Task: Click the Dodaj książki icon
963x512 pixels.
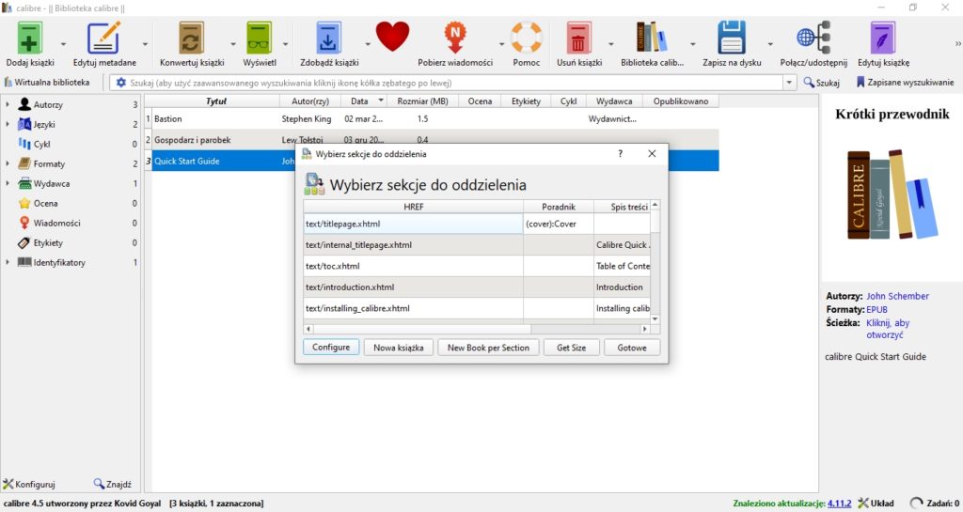Action: tap(29, 38)
